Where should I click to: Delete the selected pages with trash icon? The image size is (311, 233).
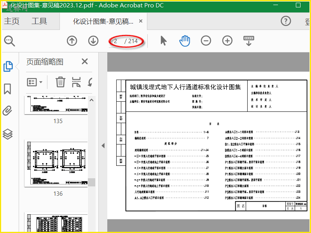coord(60,82)
